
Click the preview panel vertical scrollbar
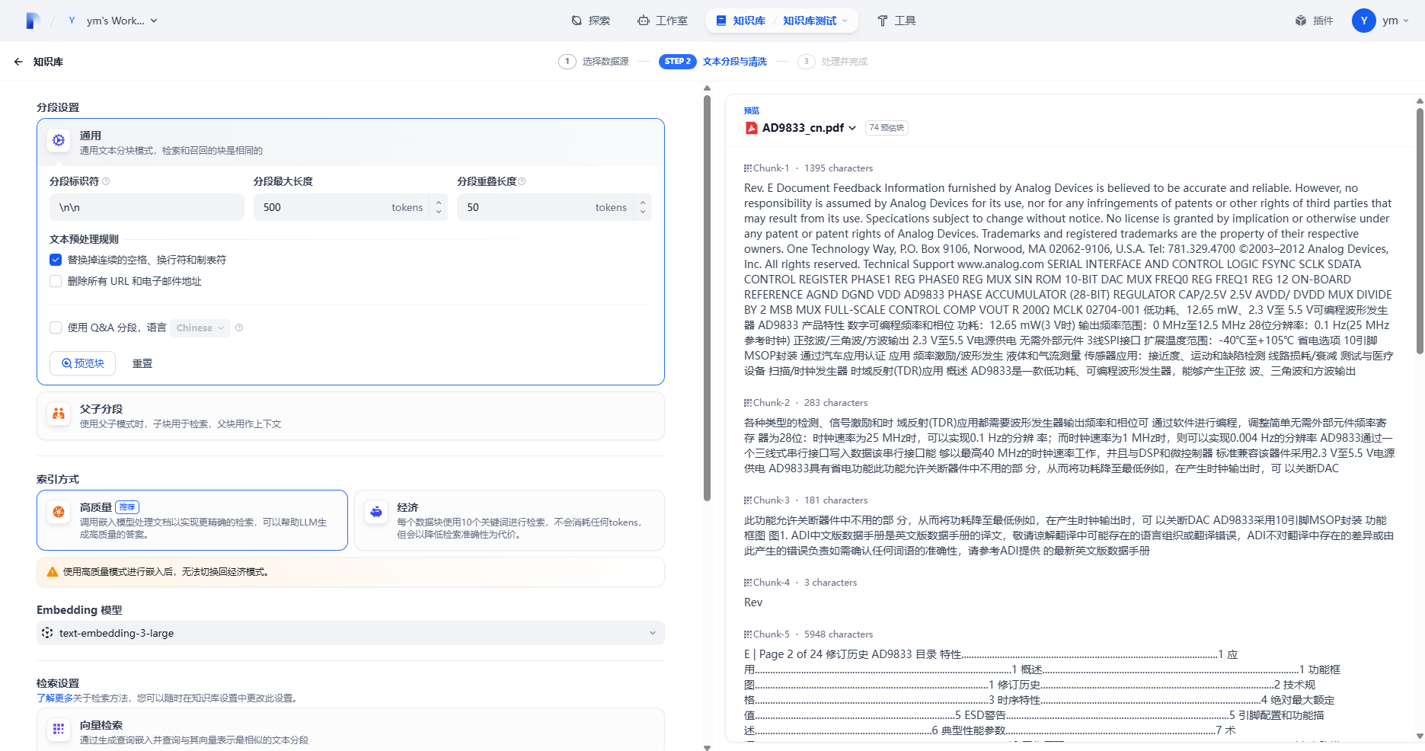tap(1419, 228)
